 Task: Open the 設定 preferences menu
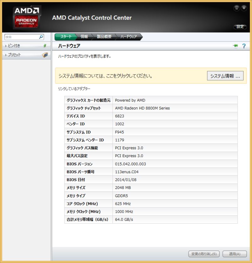click(240, 27)
